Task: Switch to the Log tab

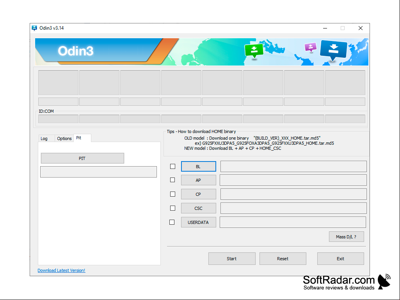Action: 44,138
